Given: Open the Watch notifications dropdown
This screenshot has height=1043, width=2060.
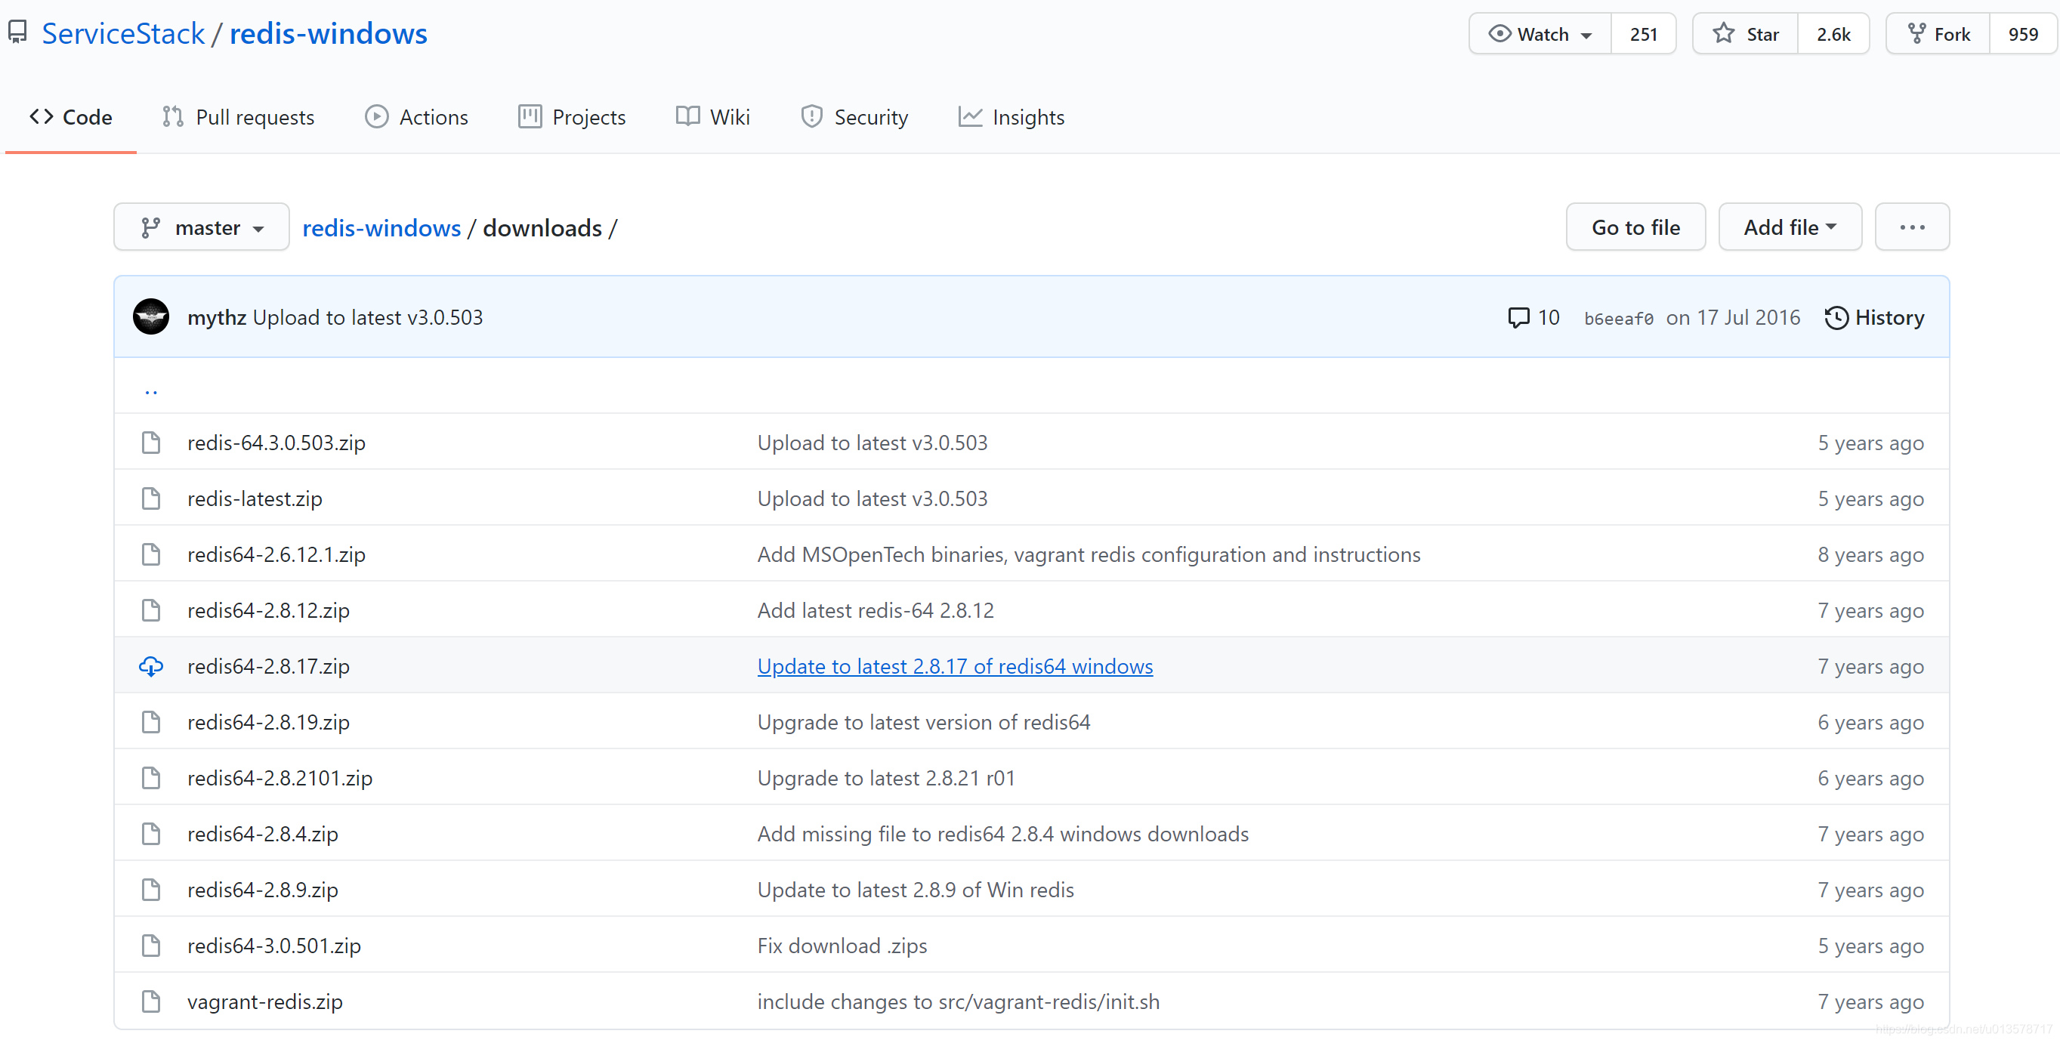Looking at the screenshot, I should [x=1540, y=33].
